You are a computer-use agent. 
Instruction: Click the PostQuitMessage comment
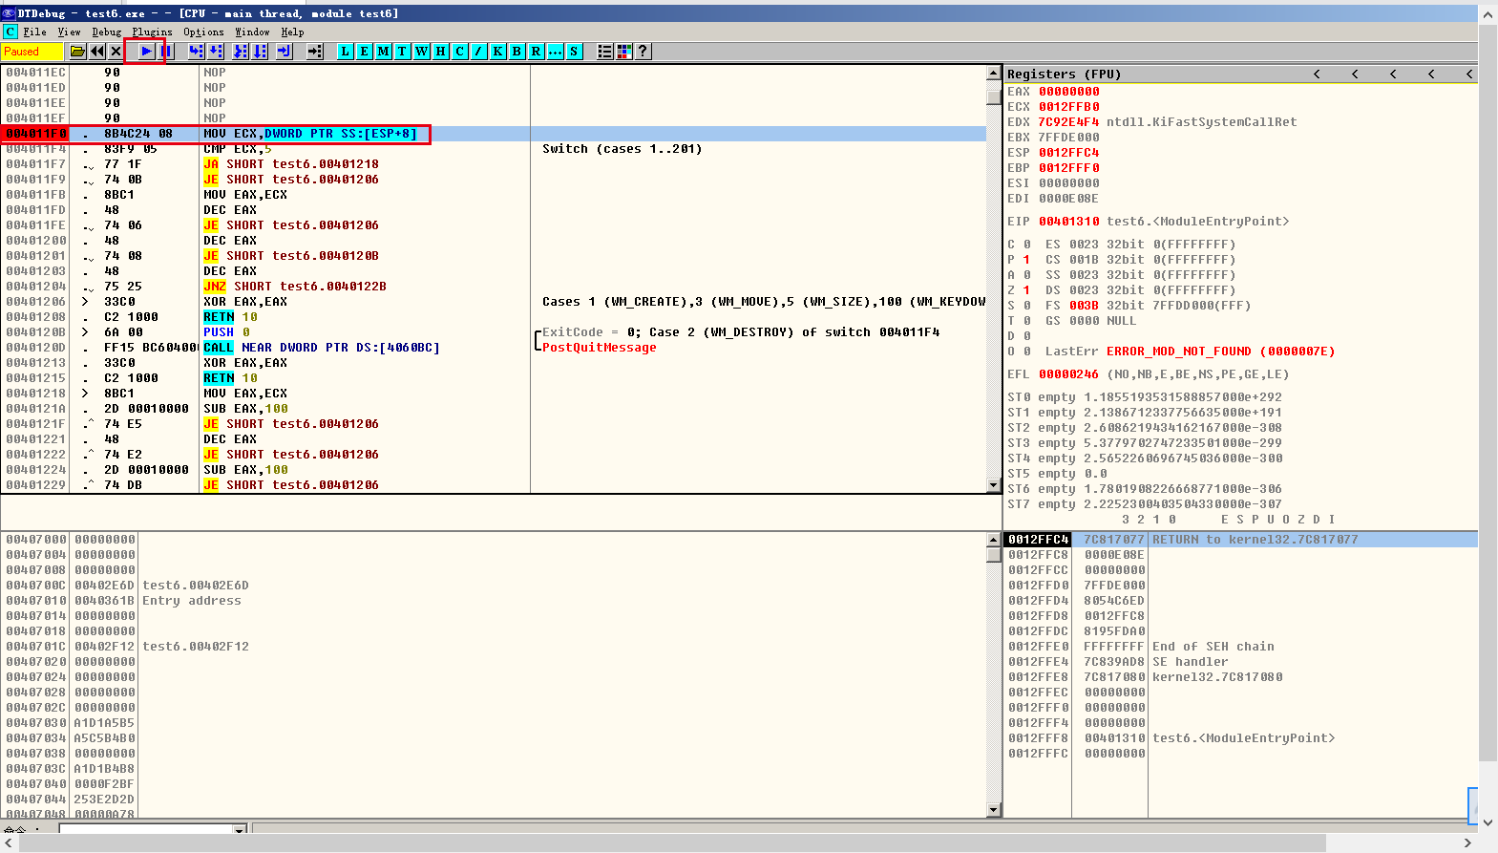tap(600, 348)
